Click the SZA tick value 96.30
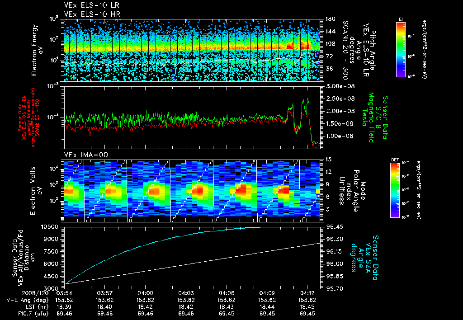This screenshot has height=320, width=463. [334, 239]
